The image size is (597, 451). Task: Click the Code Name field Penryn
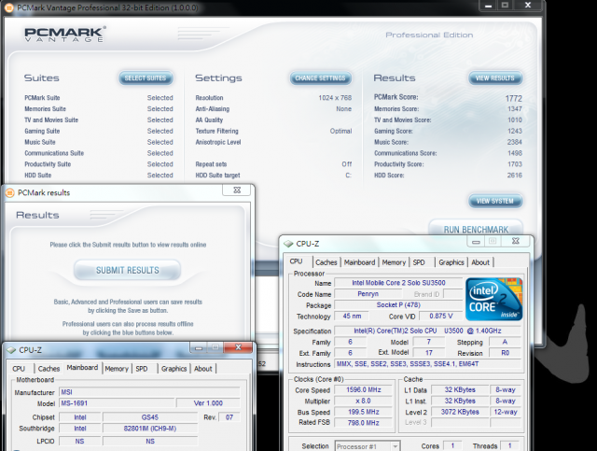pyautogui.click(x=368, y=294)
